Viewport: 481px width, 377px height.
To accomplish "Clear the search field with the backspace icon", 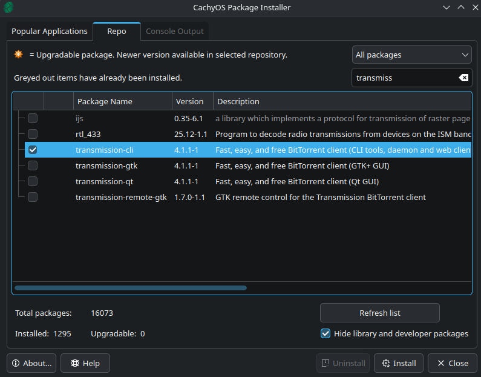I will pyautogui.click(x=463, y=78).
